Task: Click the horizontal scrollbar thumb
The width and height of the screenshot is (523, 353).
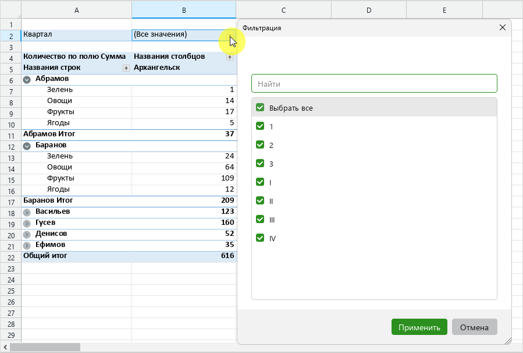Action: tap(45, 347)
